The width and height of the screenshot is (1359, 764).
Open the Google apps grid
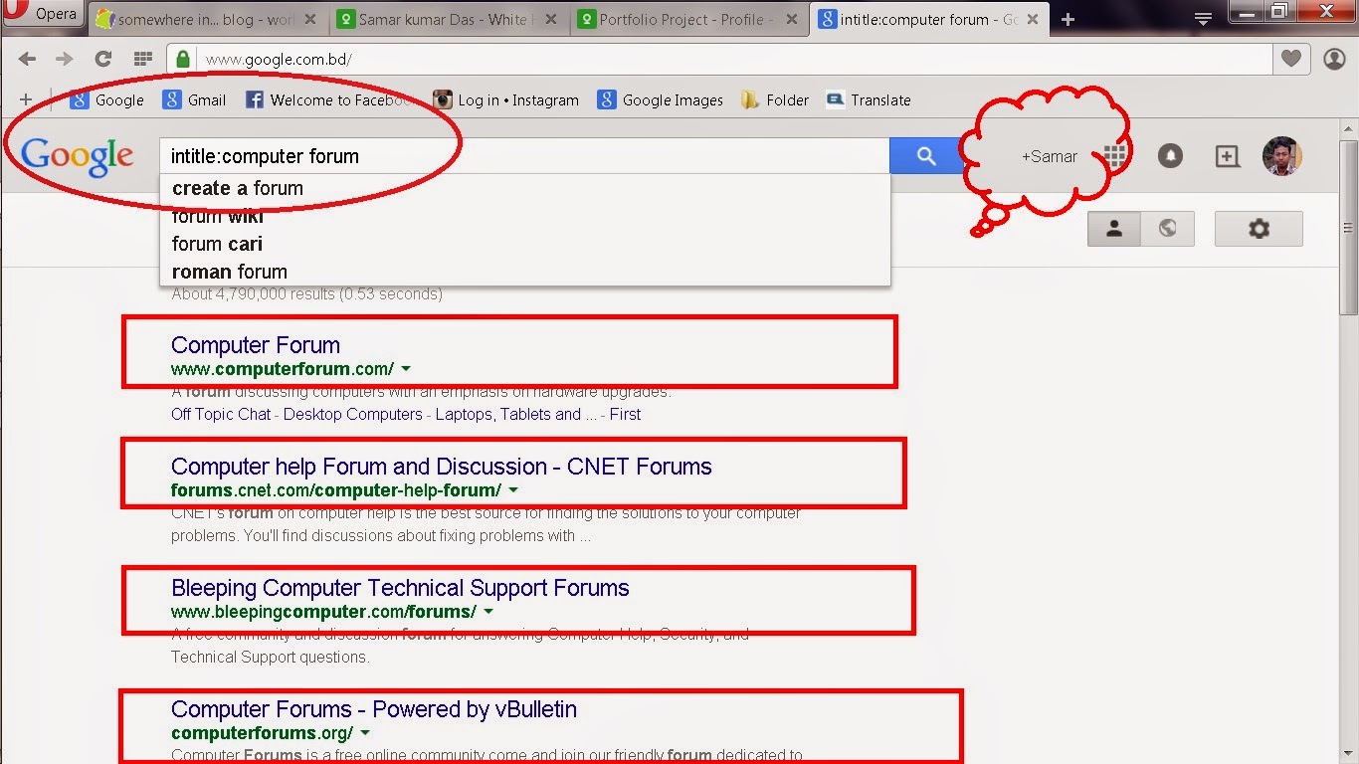(1115, 155)
